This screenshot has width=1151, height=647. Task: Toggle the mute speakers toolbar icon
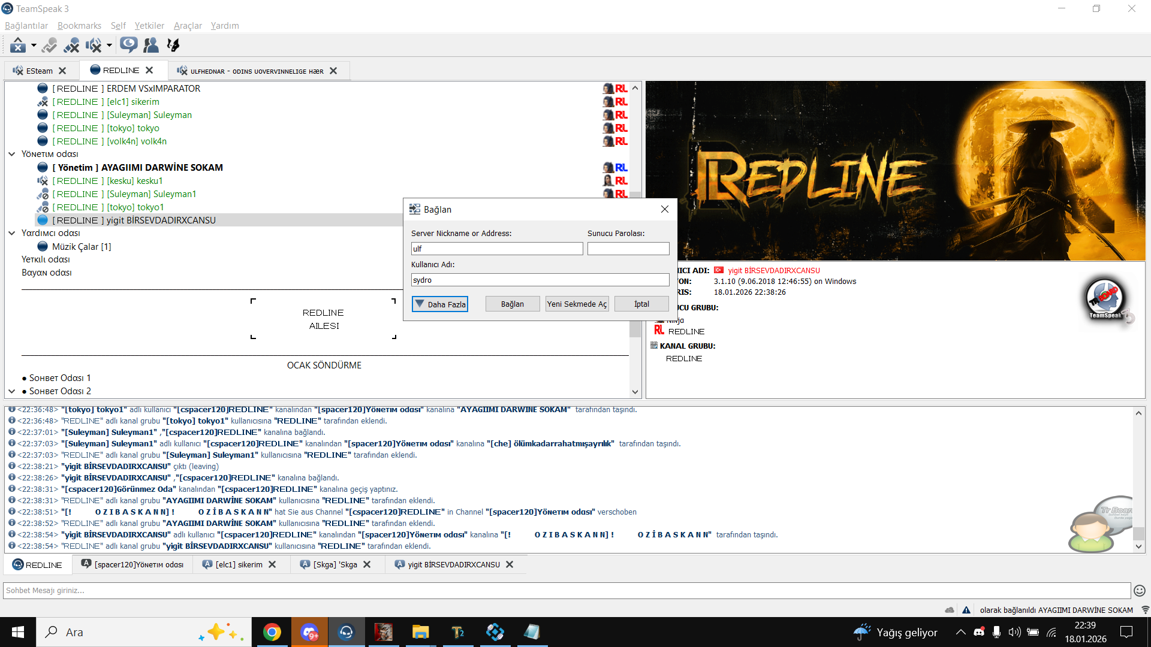pos(93,45)
